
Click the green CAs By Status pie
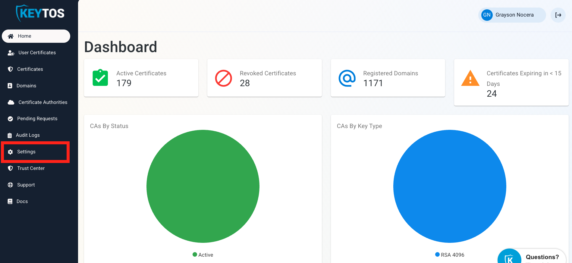click(x=203, y=186)
